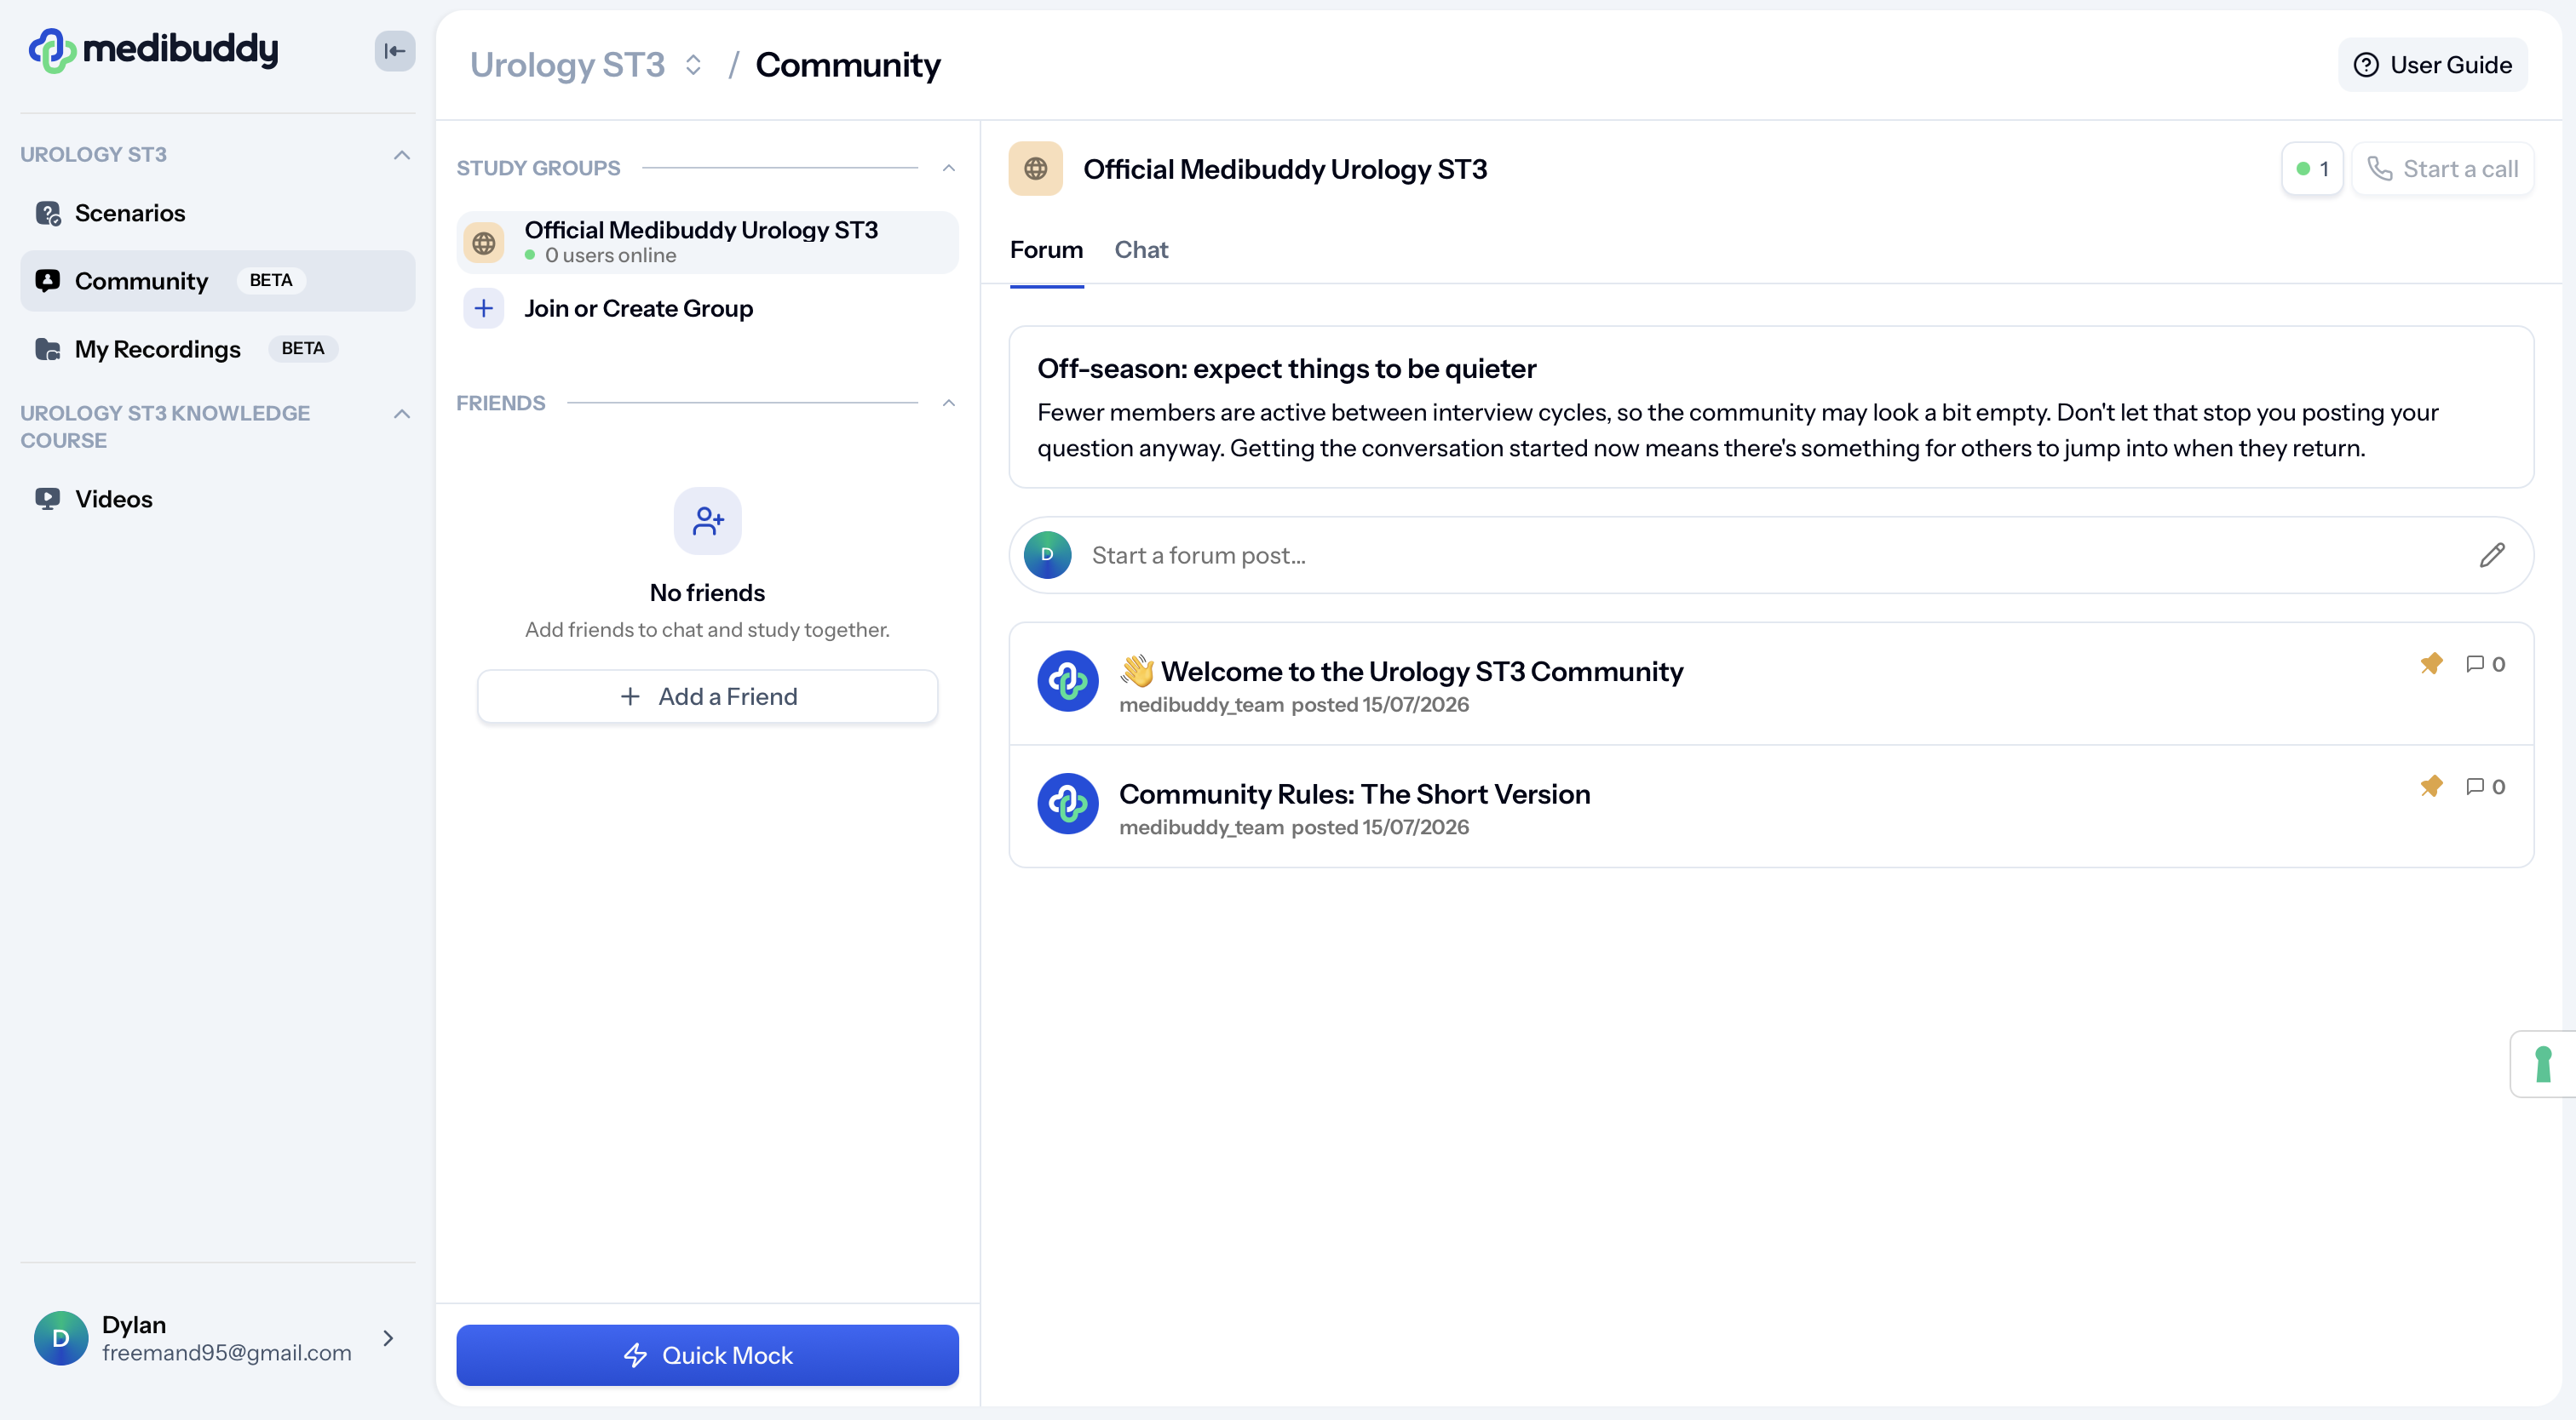The width and height of the screenshot is (2576, 1420).
Task: Open the User Guide
Action: click(2432, 65)
